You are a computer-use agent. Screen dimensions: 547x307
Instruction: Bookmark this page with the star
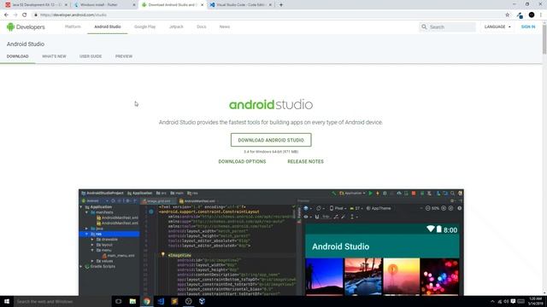click(507, 15)
